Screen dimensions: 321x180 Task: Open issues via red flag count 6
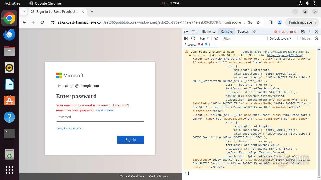click(x=293, y=32)
